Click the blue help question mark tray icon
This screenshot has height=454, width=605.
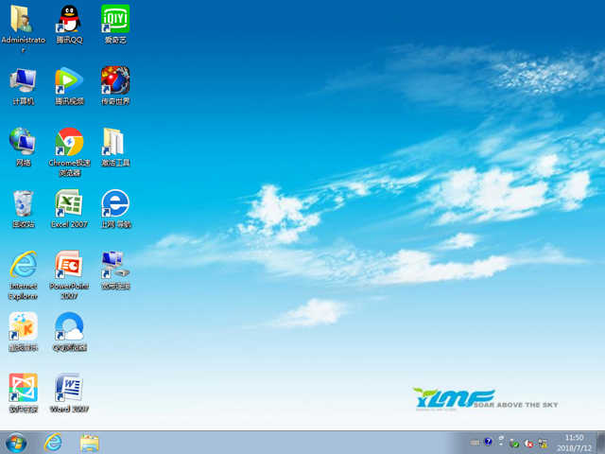coord(489,442)
